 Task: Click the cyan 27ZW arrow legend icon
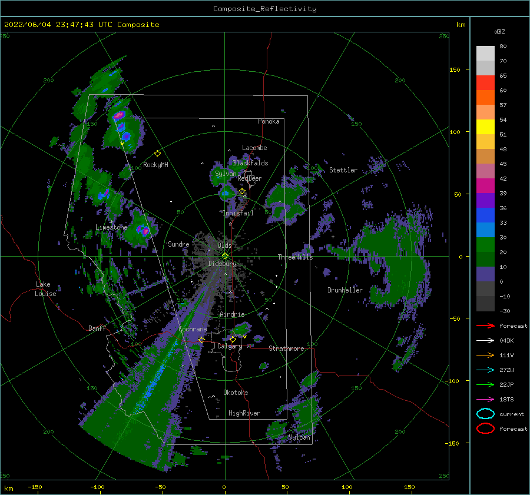click(x=485, y=370)
